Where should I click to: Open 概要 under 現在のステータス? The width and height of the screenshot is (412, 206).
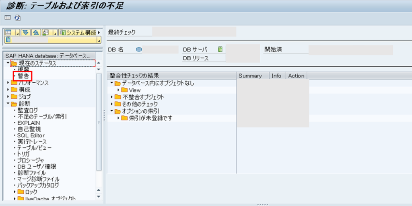pyautogui.click(x=23, y=69)
